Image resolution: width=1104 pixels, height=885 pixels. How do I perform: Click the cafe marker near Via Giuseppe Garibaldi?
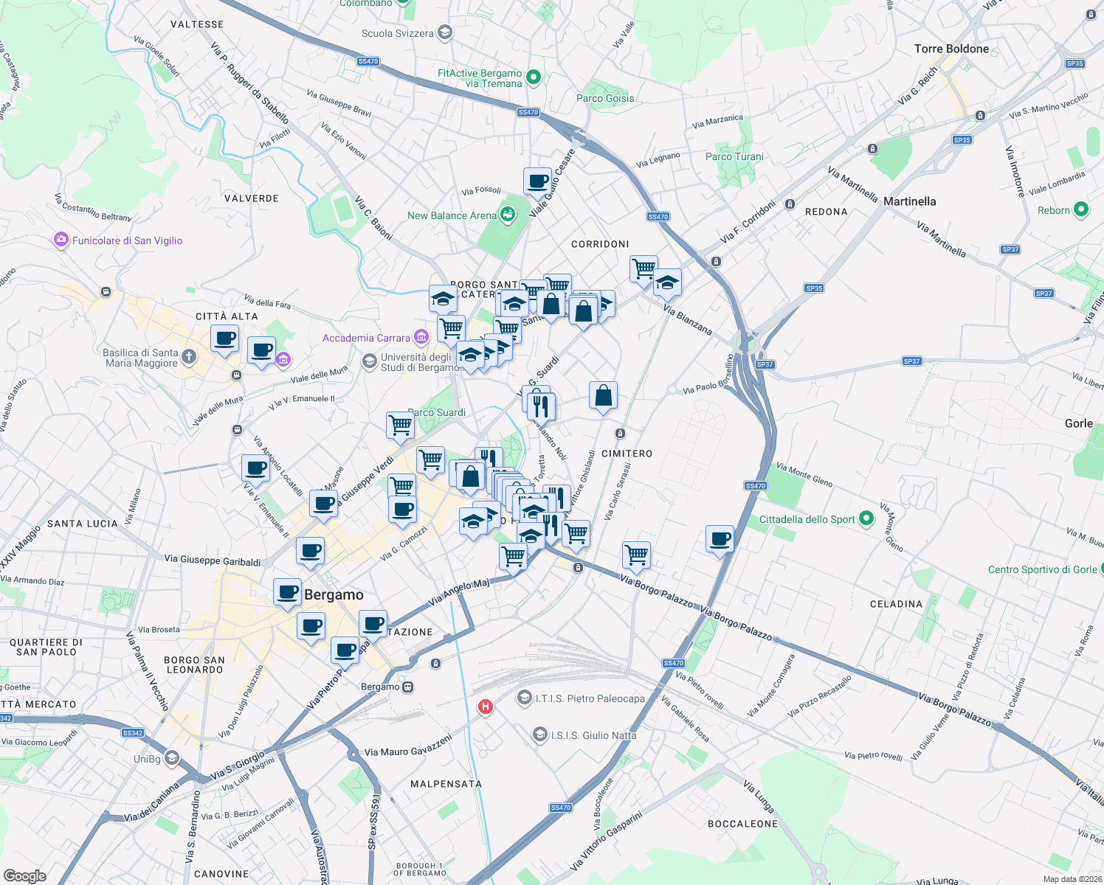tap(311, 552)
